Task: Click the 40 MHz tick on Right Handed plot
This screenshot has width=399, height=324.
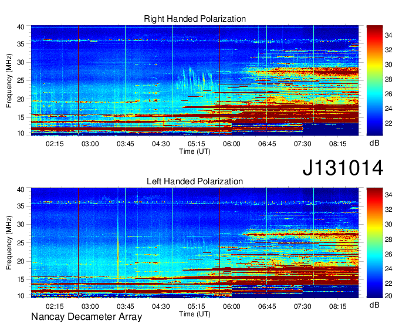Action: pyautogui.click(x=21, y=27)
